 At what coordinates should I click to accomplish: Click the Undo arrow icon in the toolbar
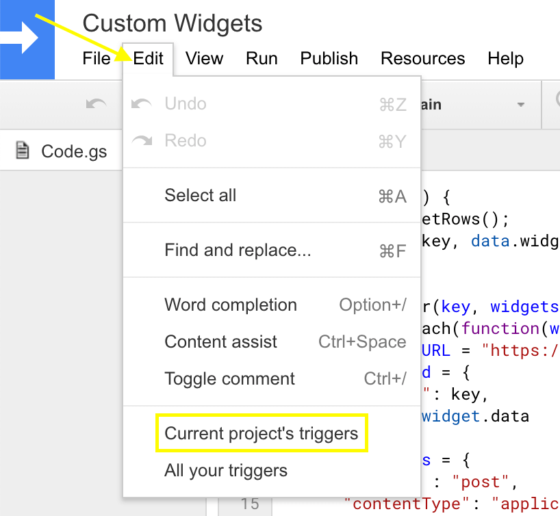click(x=97, y=103)
